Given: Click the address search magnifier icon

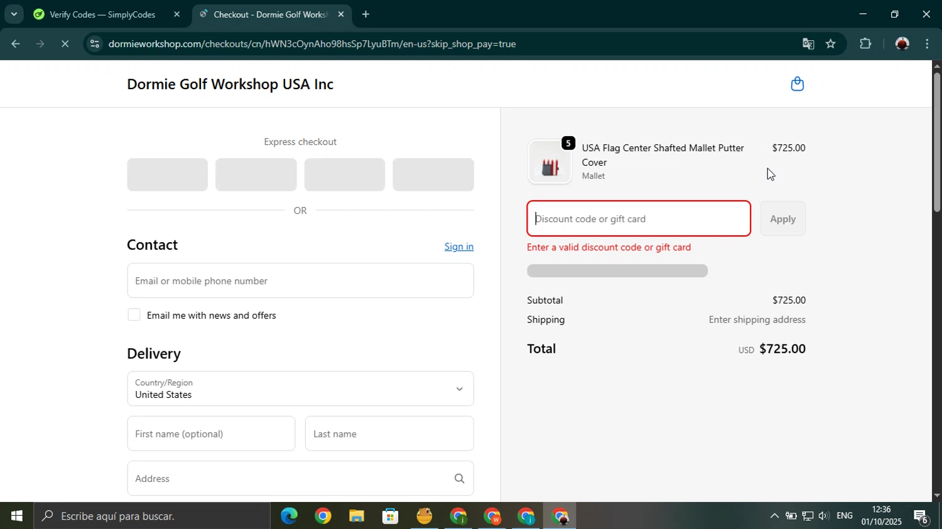Looking at the screenshot, I should [x=459, y=479].
